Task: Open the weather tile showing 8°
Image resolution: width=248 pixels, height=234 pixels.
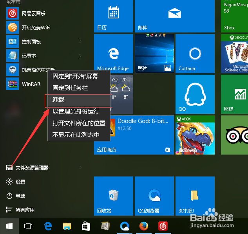Action: [122, 94]
